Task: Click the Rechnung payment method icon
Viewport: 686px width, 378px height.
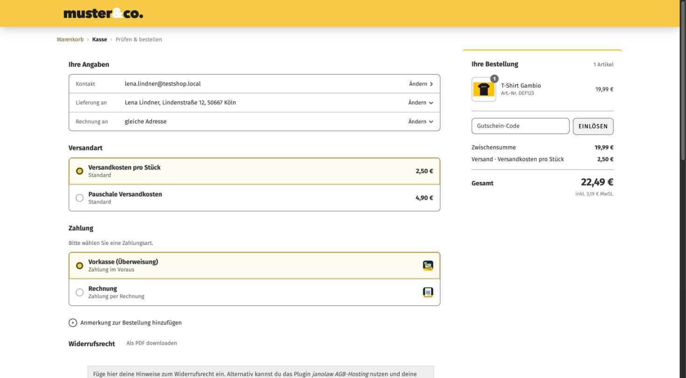Action: 428,292
